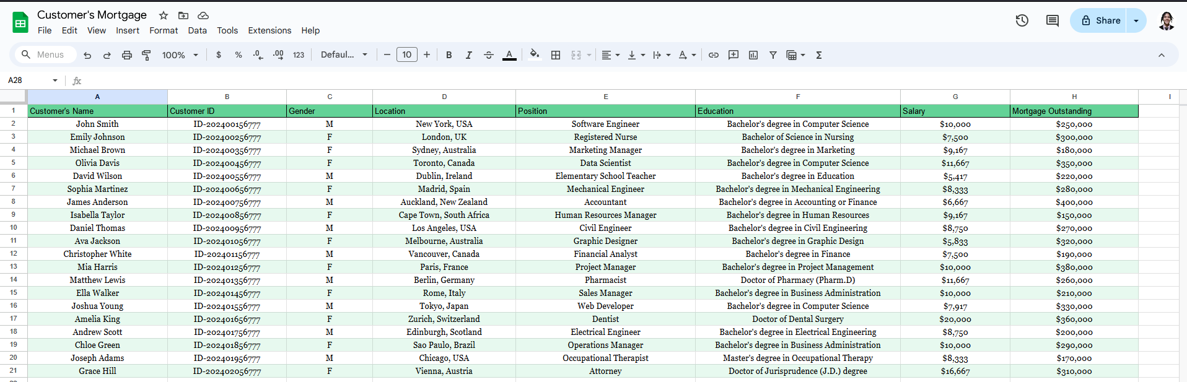
Task: Open the borders tool
Action: [556, 55]
